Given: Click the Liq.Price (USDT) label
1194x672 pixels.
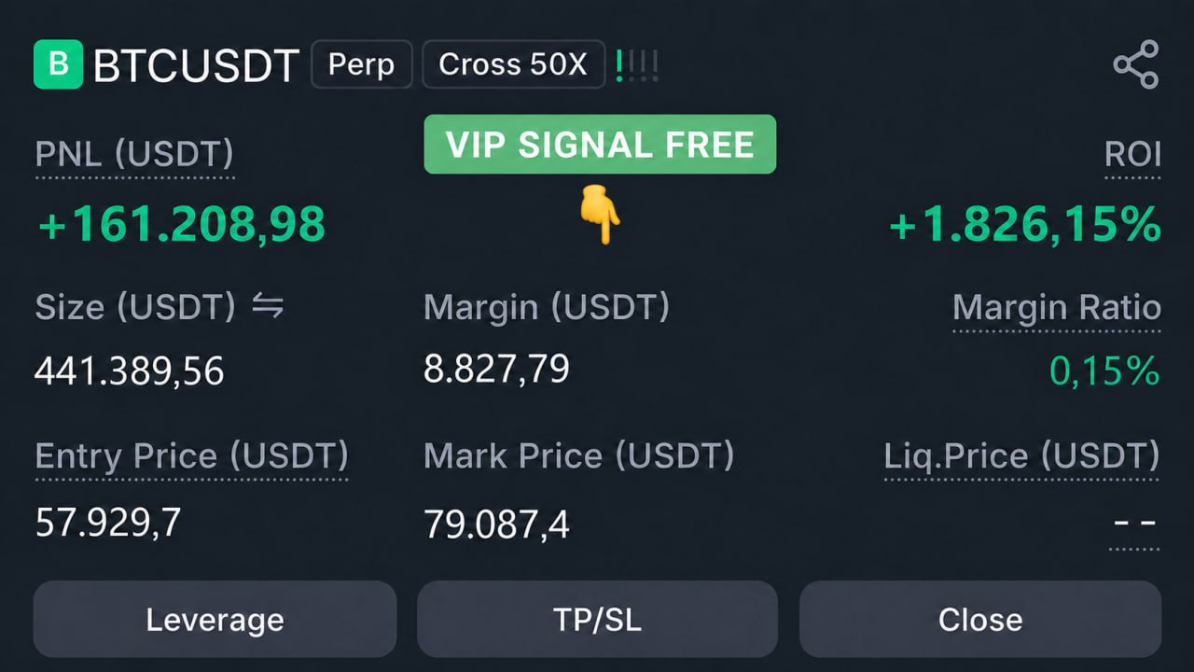Looking at the screenshot, I should point(1021,456).
